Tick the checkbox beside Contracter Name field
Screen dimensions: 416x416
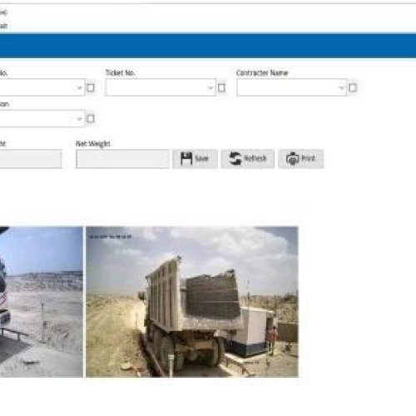point(353,88)
